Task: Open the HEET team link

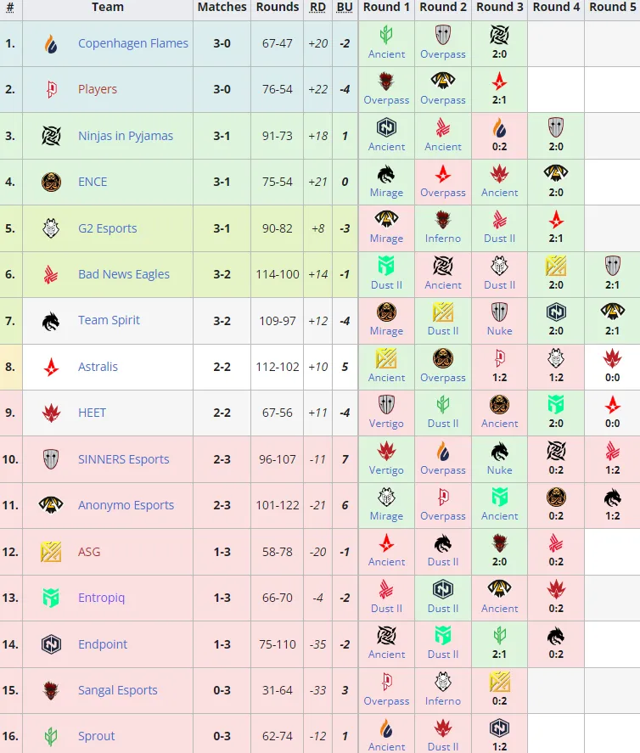Action: pyautogui.click(x=92, y=413)
